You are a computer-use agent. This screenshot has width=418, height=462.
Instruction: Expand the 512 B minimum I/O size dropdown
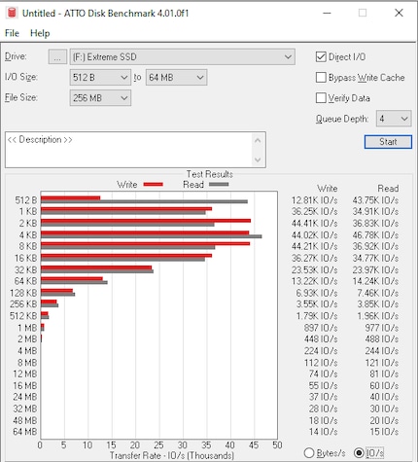pos(100,78)
